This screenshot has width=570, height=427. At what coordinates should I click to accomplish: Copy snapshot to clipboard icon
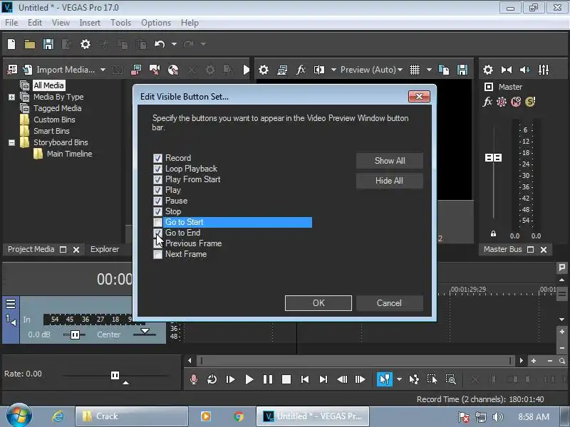[444, 69]
